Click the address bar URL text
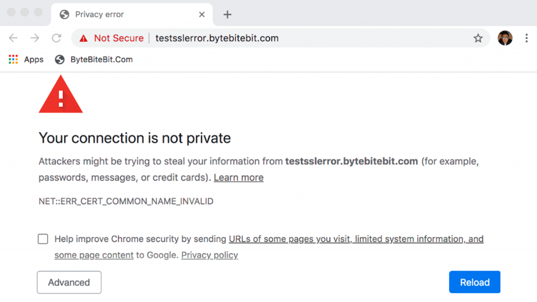 click(x=217, y=38)
